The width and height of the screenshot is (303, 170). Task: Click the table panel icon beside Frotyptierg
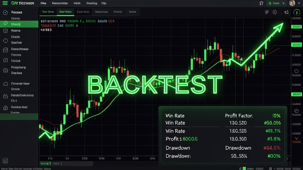tap(5, 70)
